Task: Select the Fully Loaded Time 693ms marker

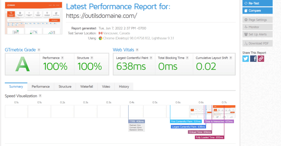Action: (x=209, y=138)
